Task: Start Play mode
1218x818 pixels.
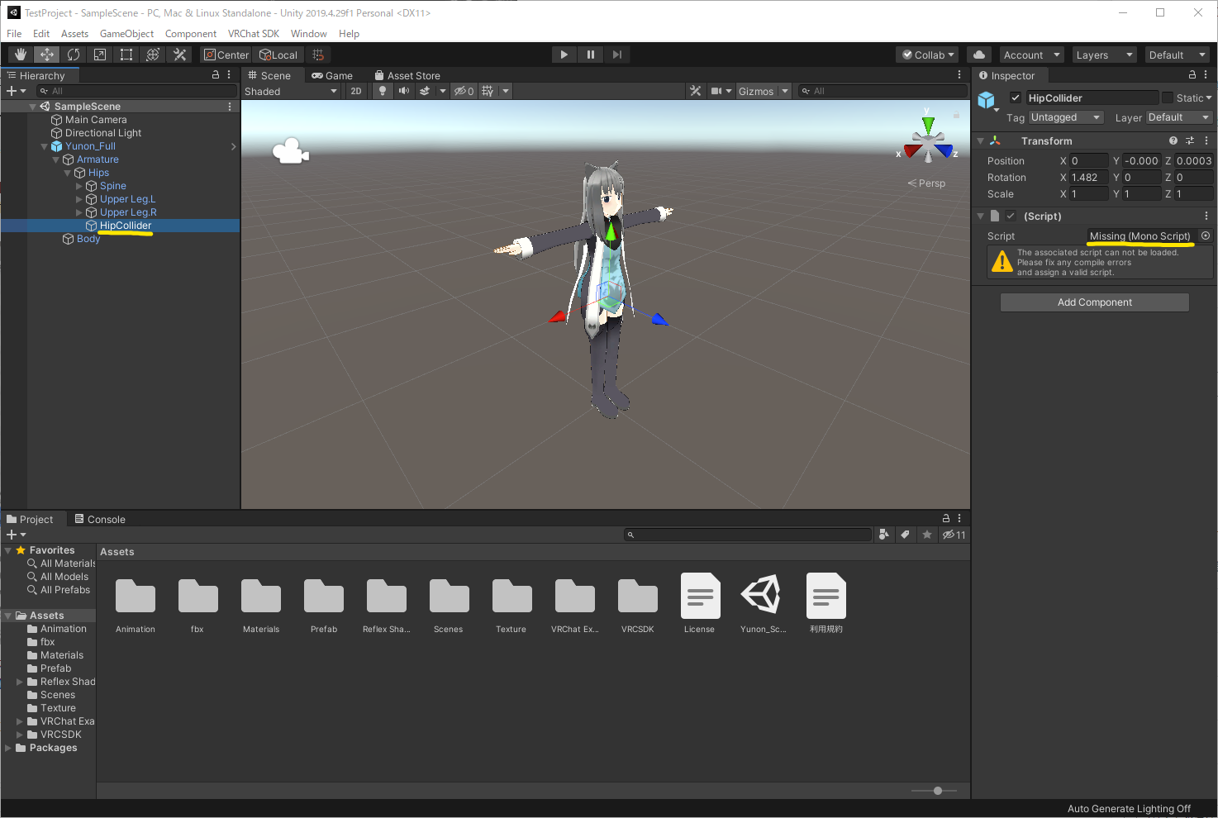Action: pos(564,55)
